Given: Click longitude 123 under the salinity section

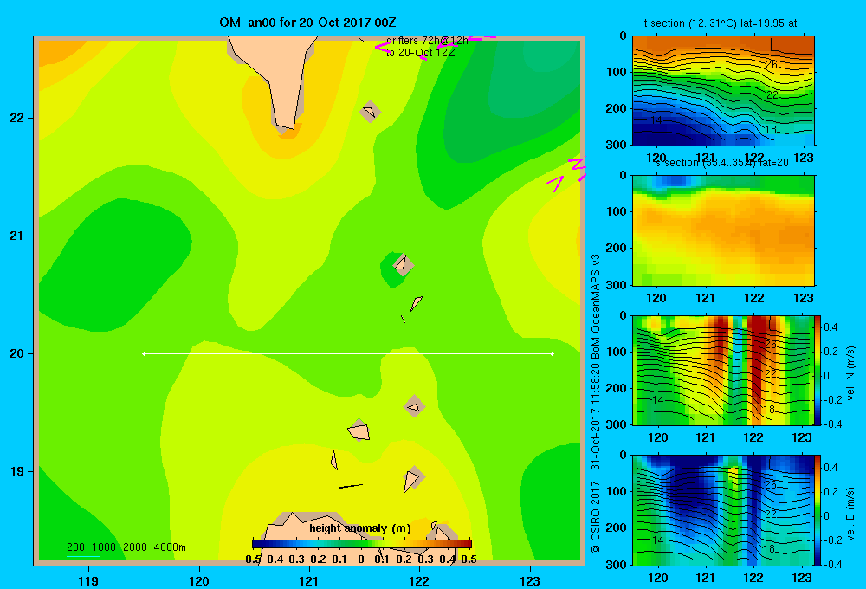Looking at the screenshot, I should (x=803, y=298).
